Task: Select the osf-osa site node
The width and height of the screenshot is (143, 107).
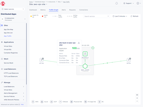Action: pyautogui.click(x=41, y=60)
